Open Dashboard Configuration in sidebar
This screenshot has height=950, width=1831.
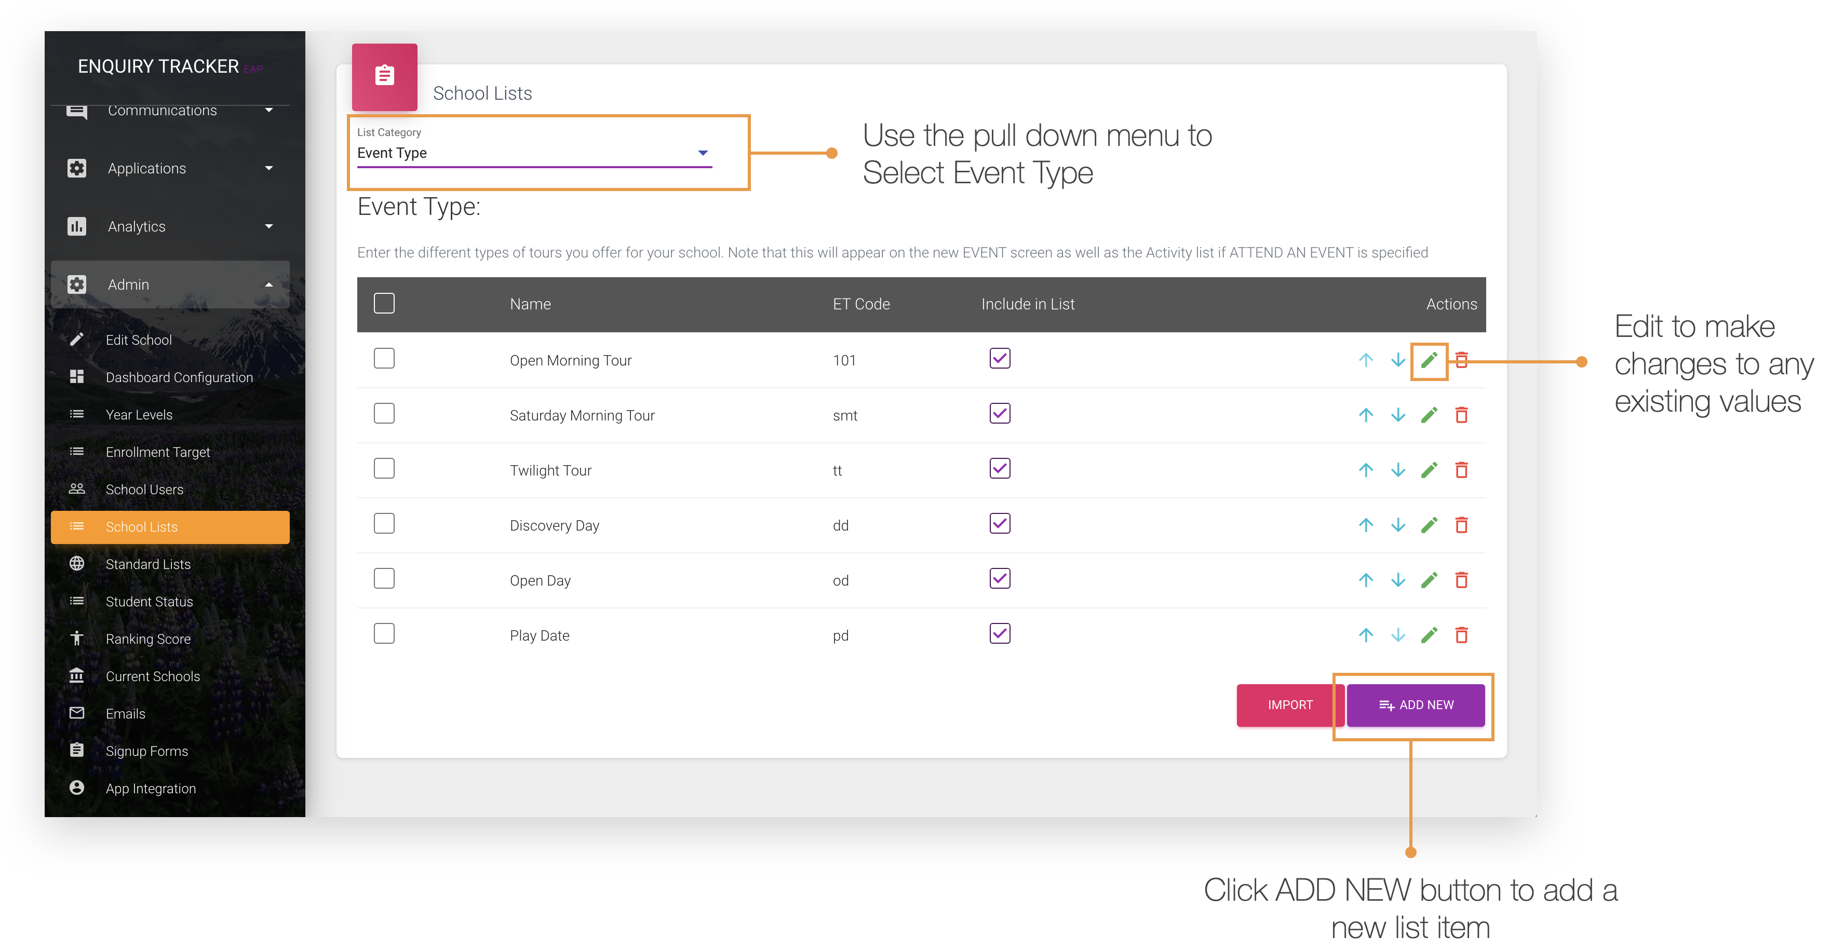click(171, 378)
